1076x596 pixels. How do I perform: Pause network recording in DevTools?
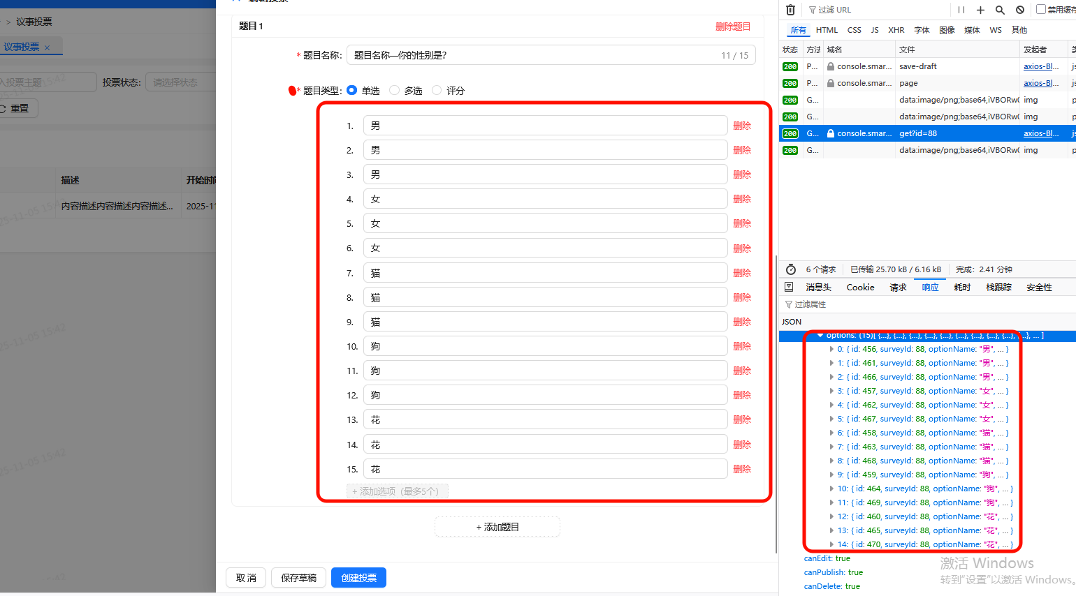(x=961, y=10)
